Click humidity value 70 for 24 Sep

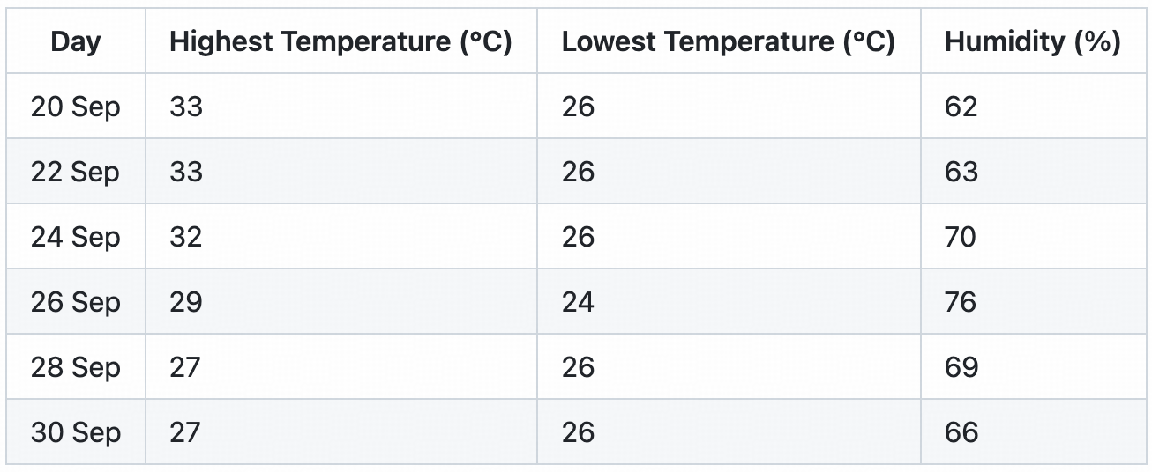(961, 237)
